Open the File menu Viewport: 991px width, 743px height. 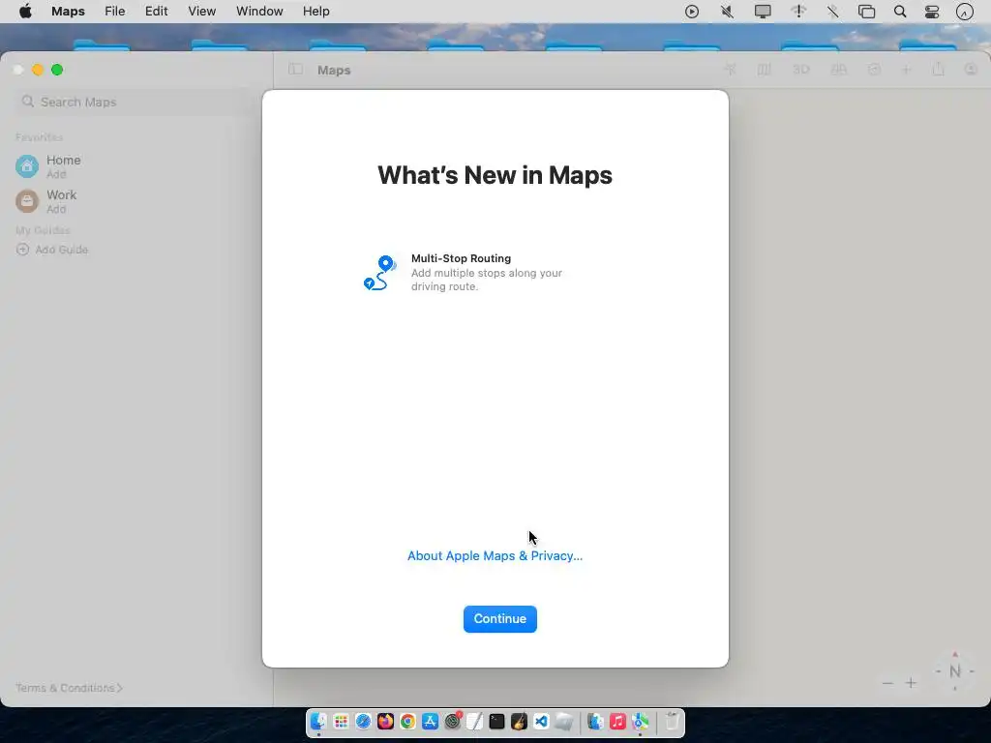pos(114,12)
